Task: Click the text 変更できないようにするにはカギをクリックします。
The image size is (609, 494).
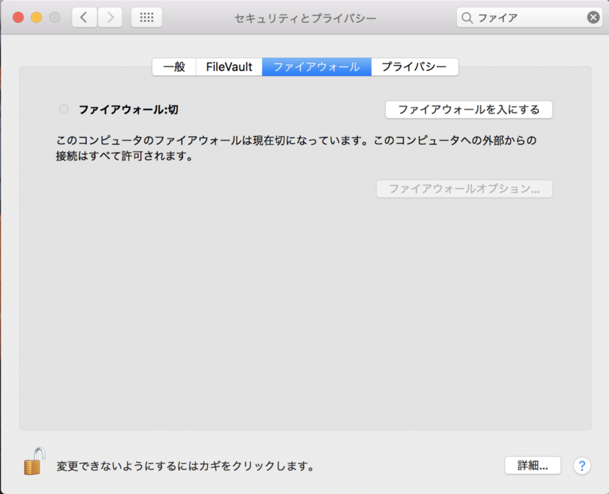Action: 186,466
